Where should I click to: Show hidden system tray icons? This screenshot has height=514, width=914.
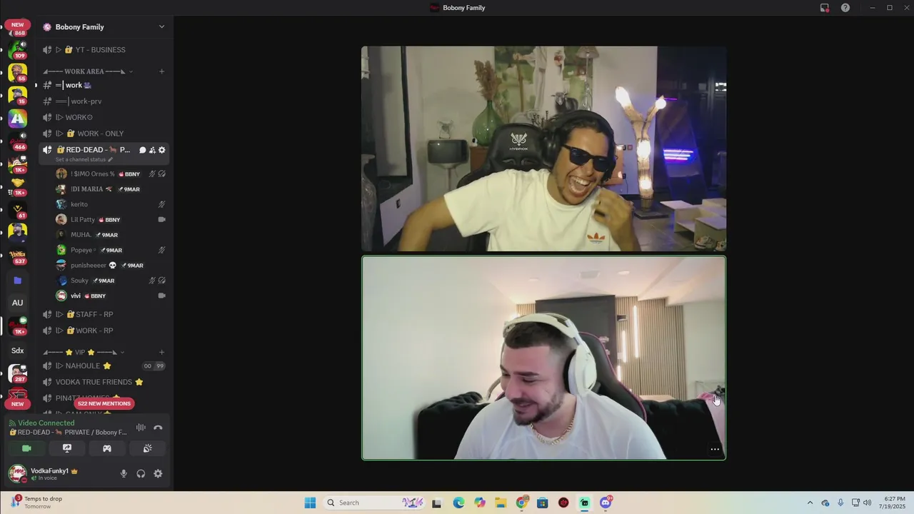click(810, 503)
